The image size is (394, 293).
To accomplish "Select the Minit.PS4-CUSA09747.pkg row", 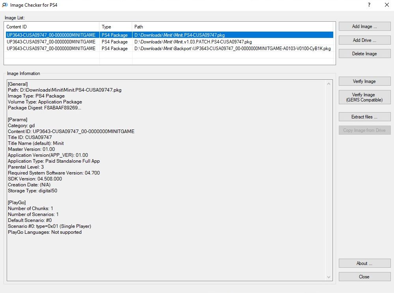I will [x=170, y=35].
